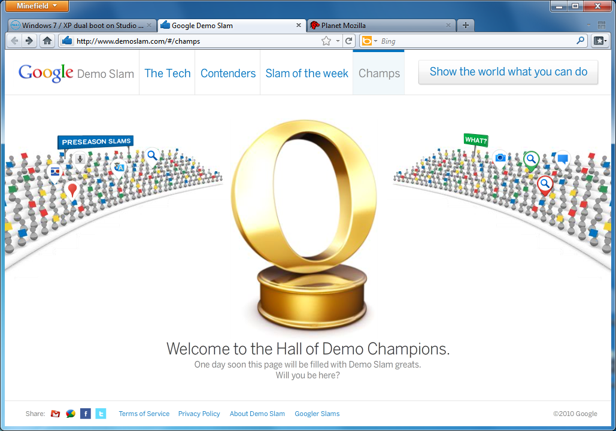
Task: Go to the Contenders page
Action: click(227, 73)
